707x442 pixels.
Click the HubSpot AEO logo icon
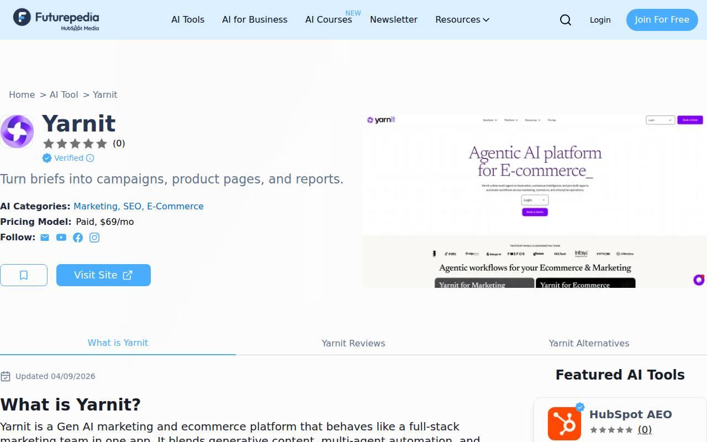pyautogui.click(x=564, y=424)
